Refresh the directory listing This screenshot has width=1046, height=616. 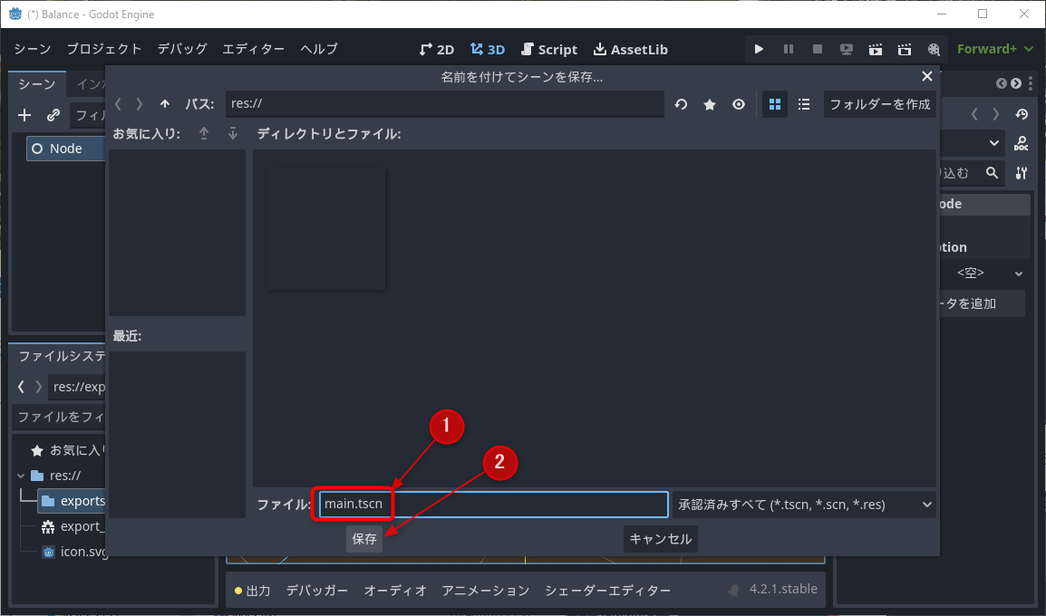point(681,104)
